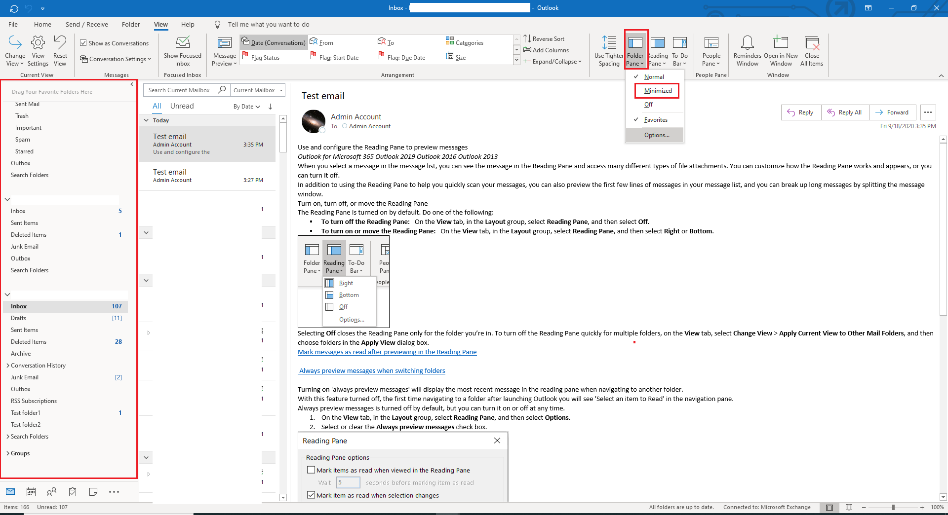Toggle Favorites in Folder Pane menu
The height and width of the screenshot is (515, 948).
(x=655, y=120)
